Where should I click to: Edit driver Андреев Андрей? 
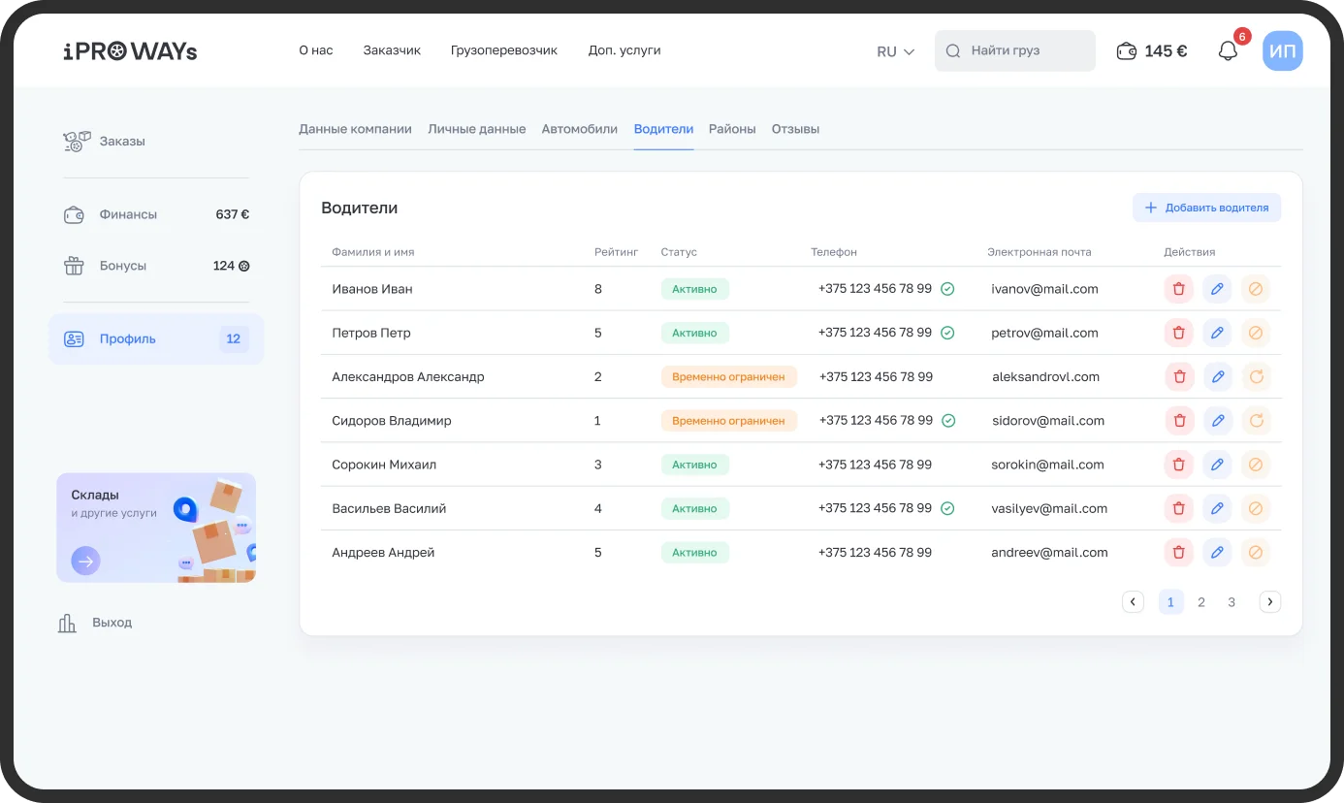pyautogui.click(x=1217, y=553)
